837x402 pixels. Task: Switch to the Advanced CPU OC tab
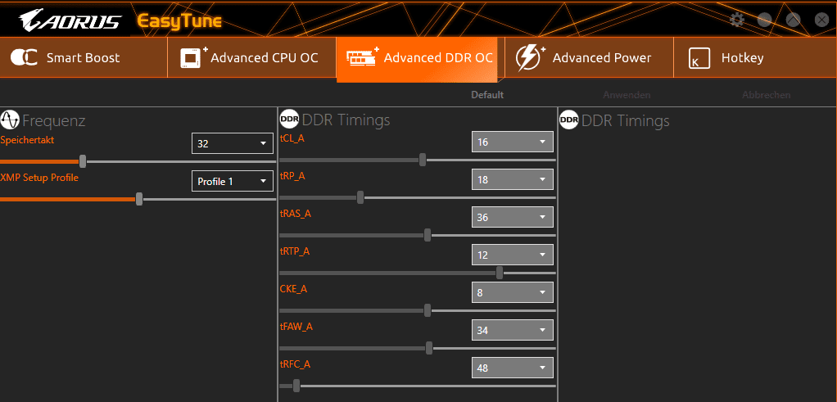click(x=252, y=57)
